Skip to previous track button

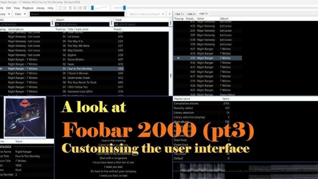coord(75,8)
